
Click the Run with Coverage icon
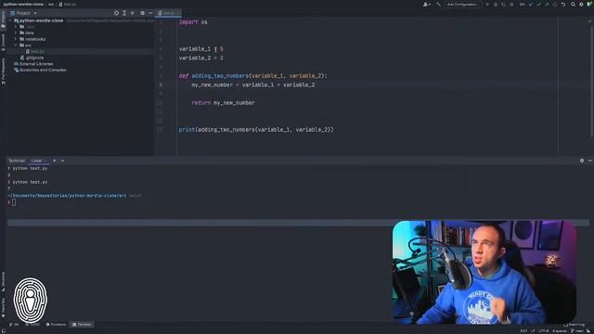click(503, 5)
